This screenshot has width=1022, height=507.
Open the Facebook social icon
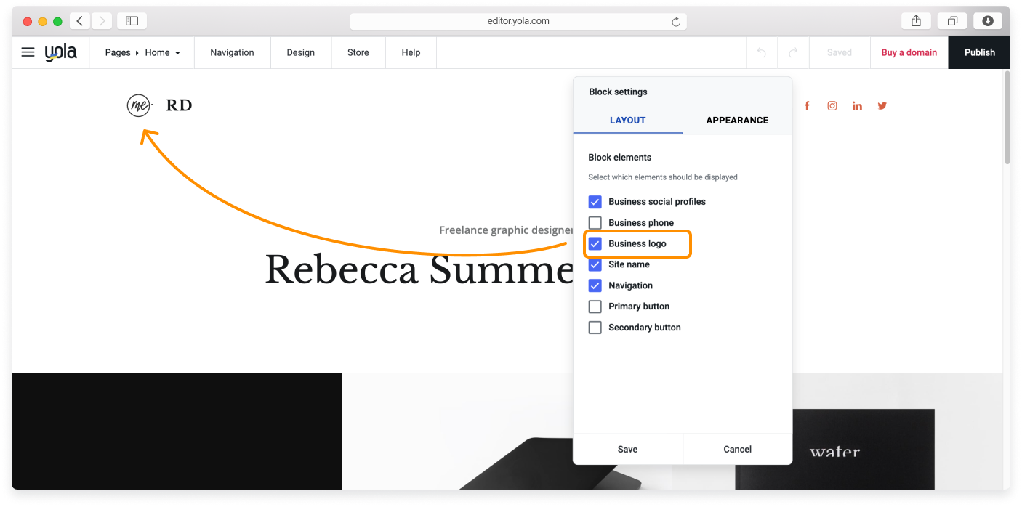click(807, 106)
